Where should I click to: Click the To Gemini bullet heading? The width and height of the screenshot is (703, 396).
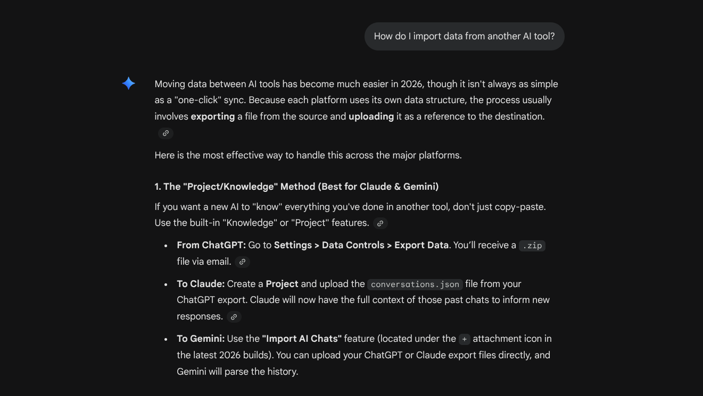click(201, 339)
